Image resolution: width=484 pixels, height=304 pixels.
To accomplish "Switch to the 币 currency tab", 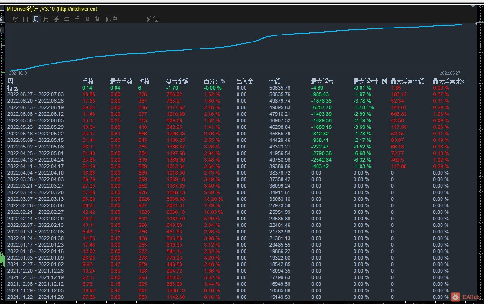I will (x=77, y=20).
